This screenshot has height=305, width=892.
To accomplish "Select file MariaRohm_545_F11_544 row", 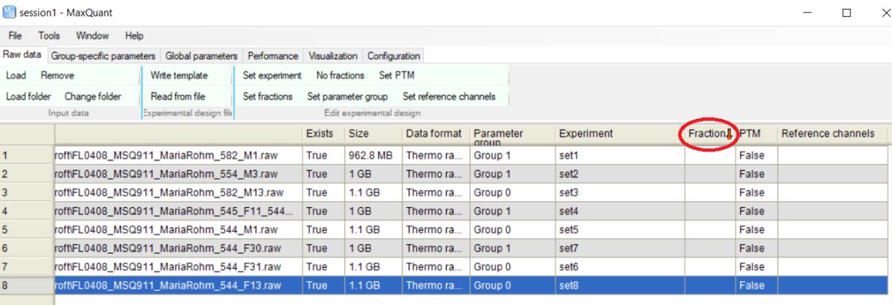I will click(x=178, y=211).
